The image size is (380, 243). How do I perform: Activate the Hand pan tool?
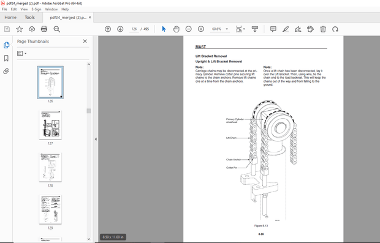[x=176, y=29]
